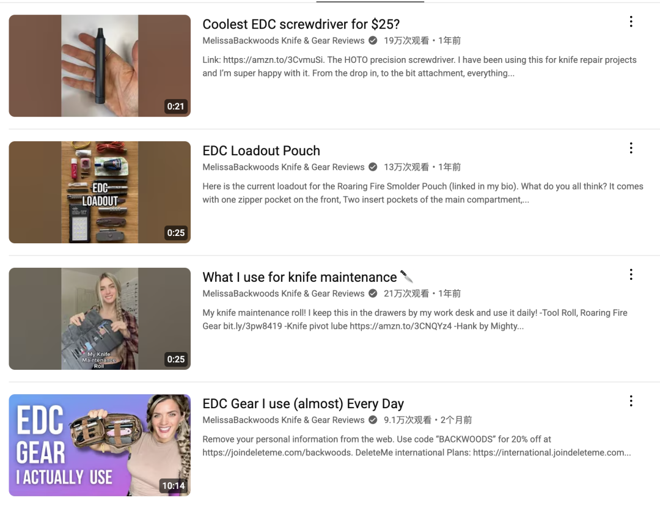Click the verified badge on the EDC Gear video channel
Viewport: 660px width, 514px height.
pos(373,420)
